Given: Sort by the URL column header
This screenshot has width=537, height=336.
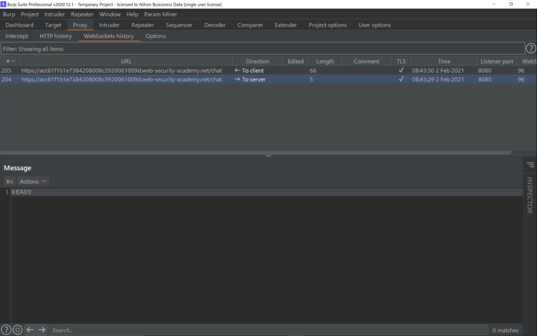Looking at the screenshot, I should 126,61.
